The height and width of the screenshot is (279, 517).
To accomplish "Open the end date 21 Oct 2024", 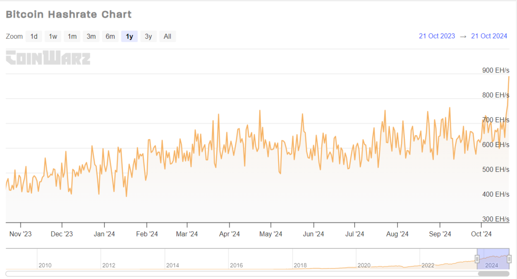I will click(x=489, y=36).
